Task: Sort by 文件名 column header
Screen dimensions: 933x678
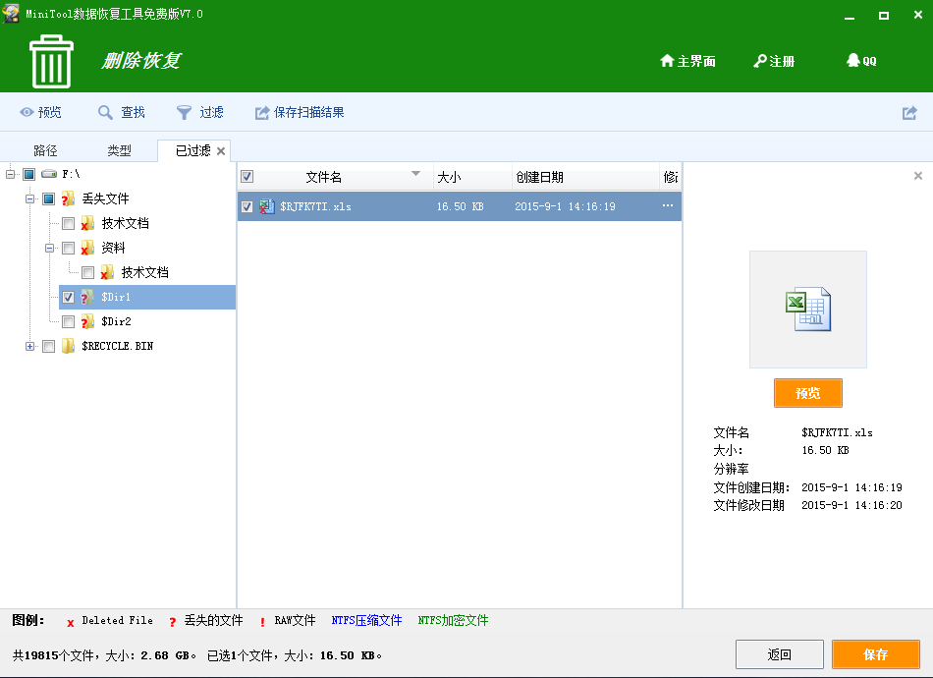Action: (x=324, y=177)
